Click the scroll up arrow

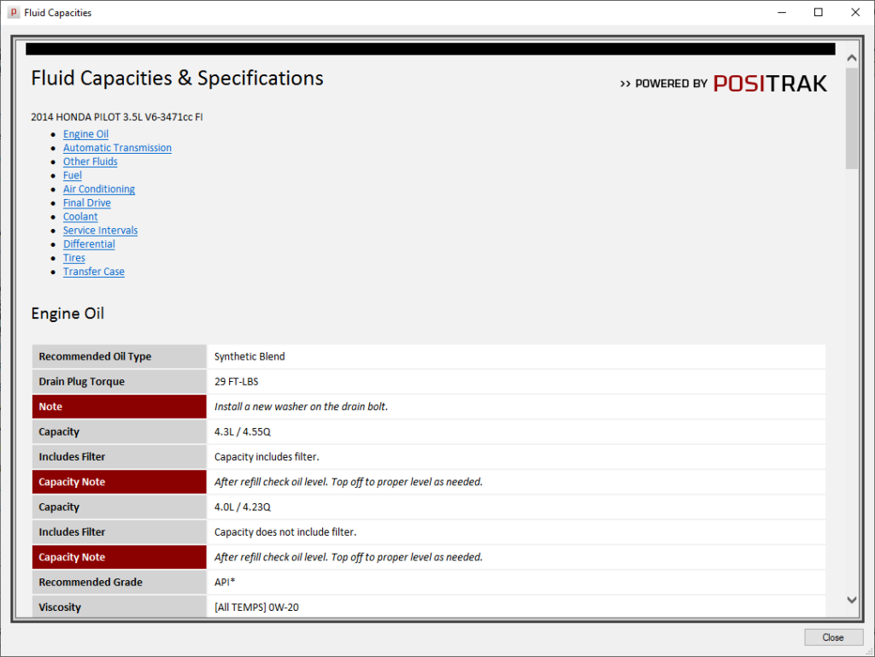pyautogui.click(x=852, y=58)
